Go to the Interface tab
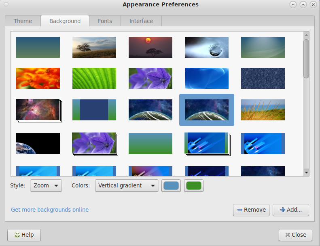320x246 pixels. pyautogui.click(x=141, y=21)
